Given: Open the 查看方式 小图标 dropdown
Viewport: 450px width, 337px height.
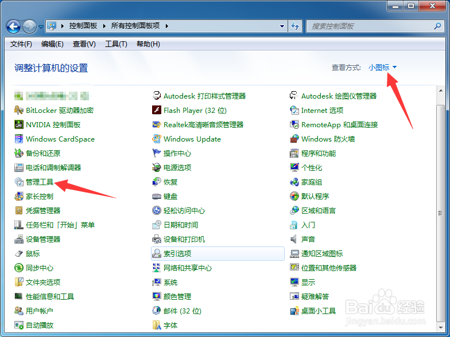Looking at the screenshot, I should [x=382, y=68].
